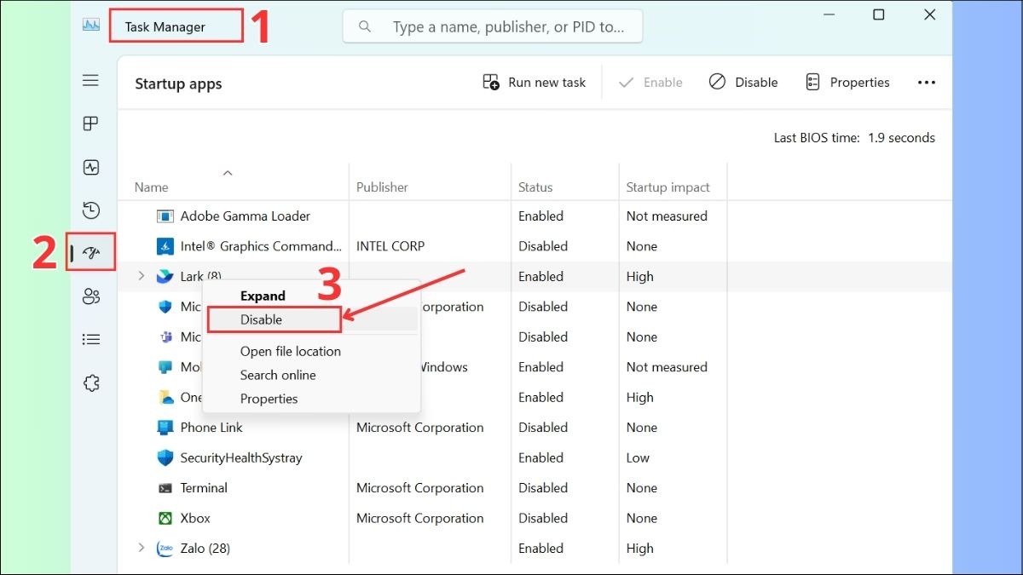This screenshot has width=1023, height=575.
Task: Choose Search online in context menu
Action: point(278,375)
